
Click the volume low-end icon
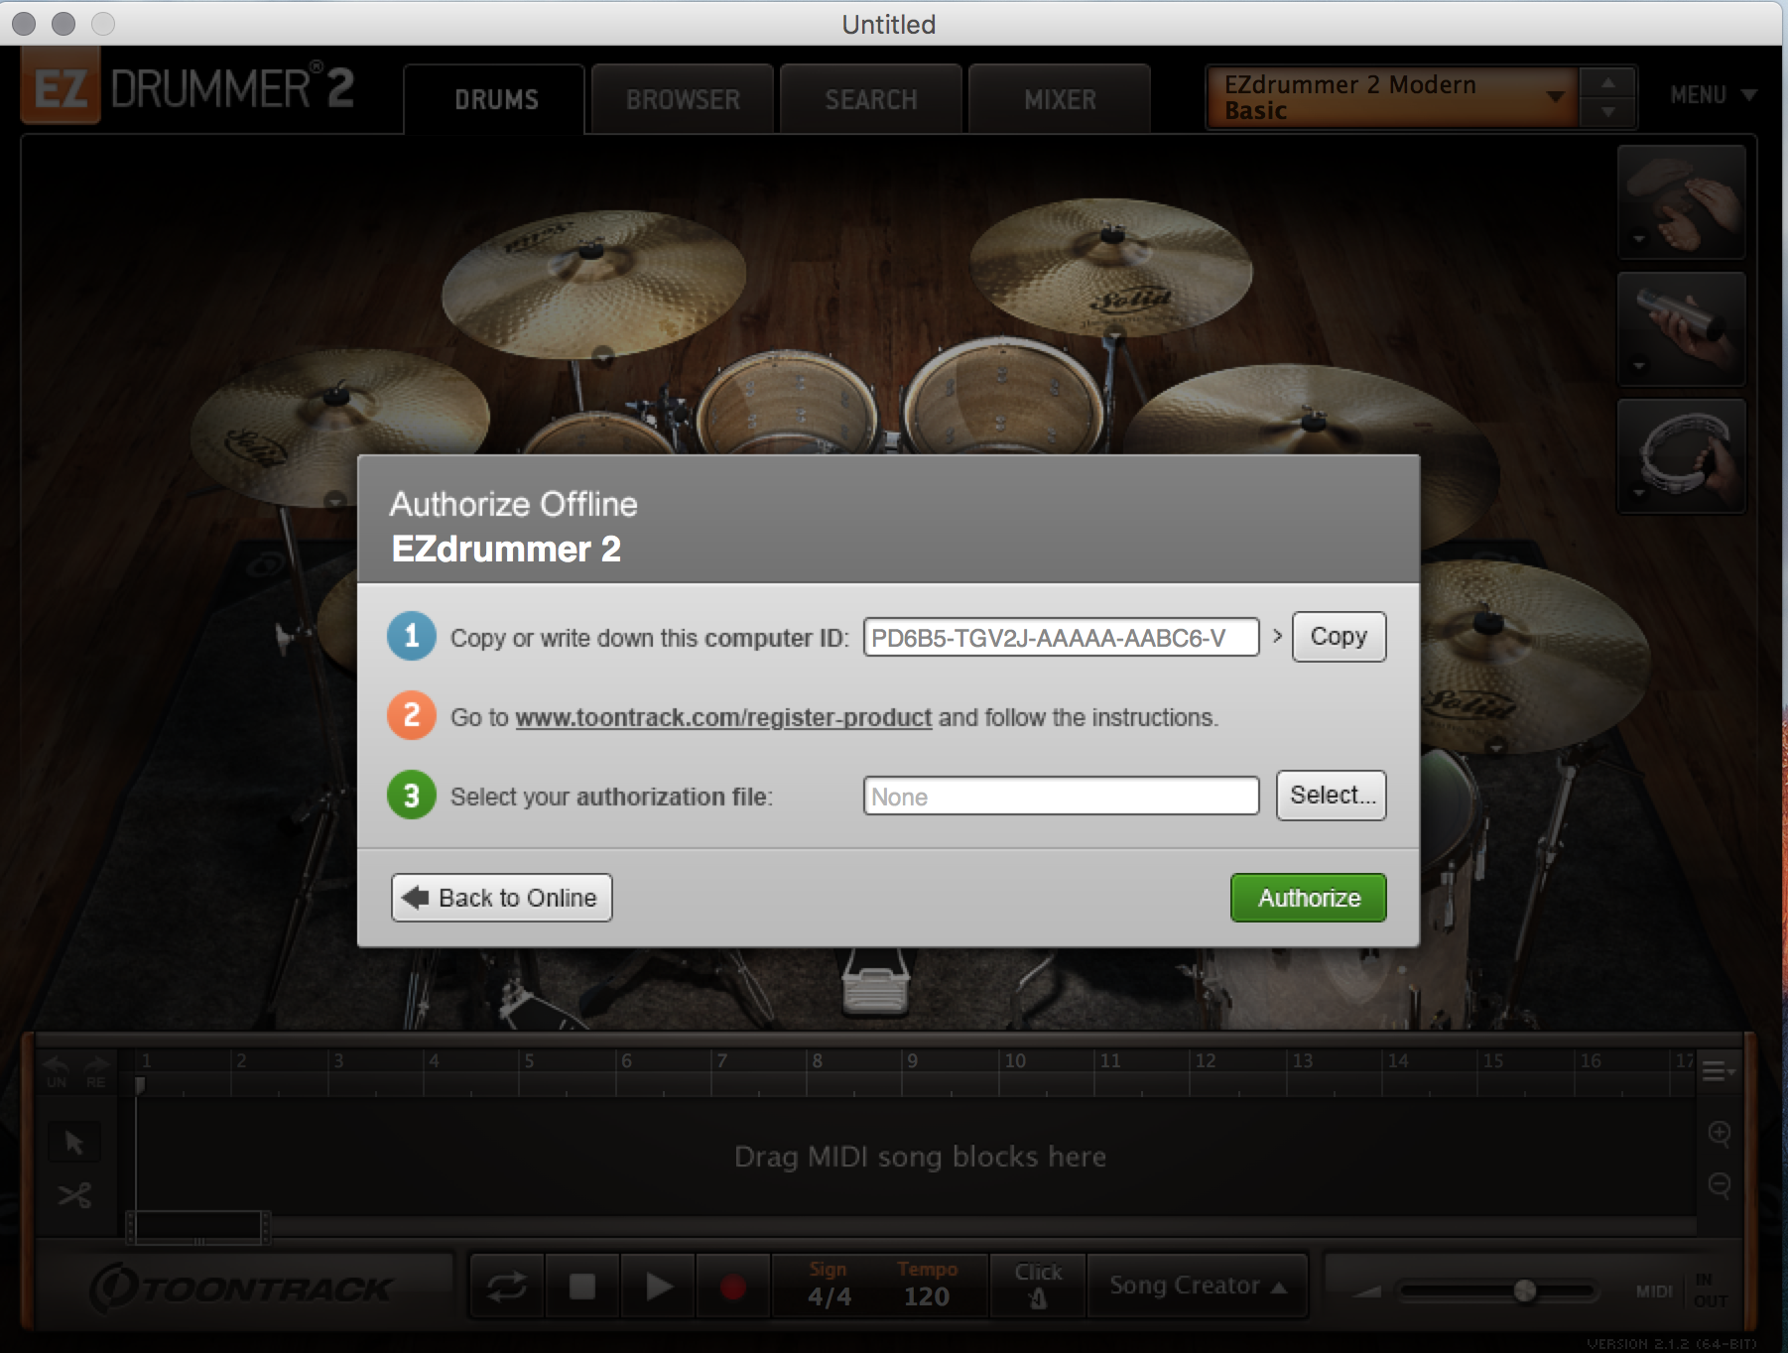click(x=1367, y=1291)
